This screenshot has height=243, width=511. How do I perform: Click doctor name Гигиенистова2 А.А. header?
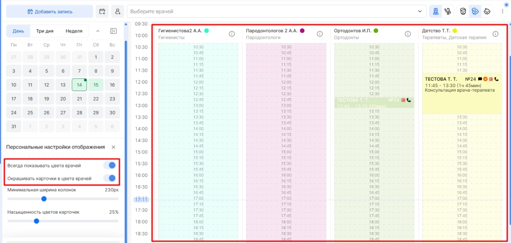point(180,30)
